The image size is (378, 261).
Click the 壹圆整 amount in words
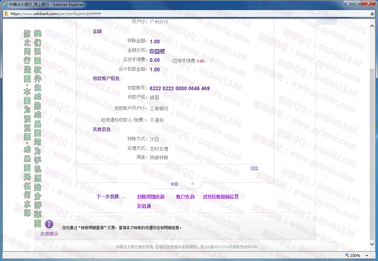157,51
